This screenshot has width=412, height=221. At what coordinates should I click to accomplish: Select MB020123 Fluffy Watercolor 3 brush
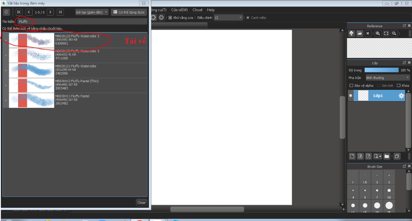click(x=75, y=40)
